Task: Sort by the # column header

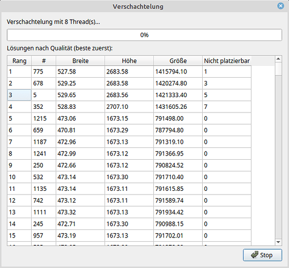Action: pyautogui.click(x=43, y=61)
